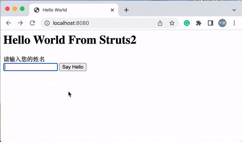Open the user profile avatar
The height and width of the screenshot is (142, 242).
point(222,23)
